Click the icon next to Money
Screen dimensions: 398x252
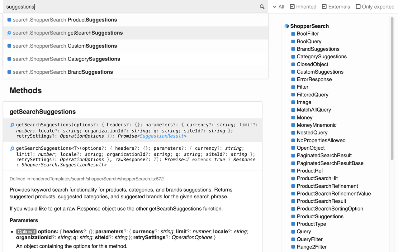pos(293,118)
